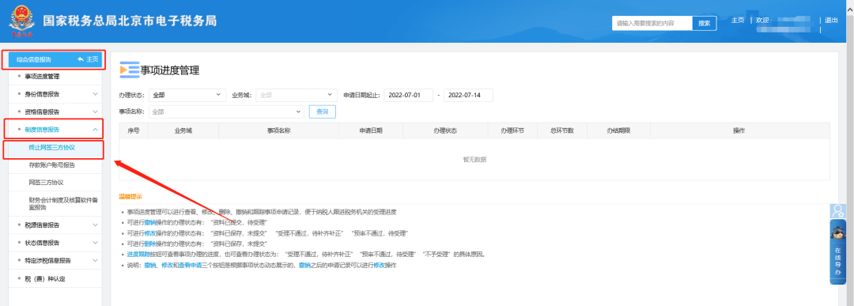Open the 办理状态 dropdown
Image resolution: width=854 pixels, height=306 pixels.
(x=187, y=95)
